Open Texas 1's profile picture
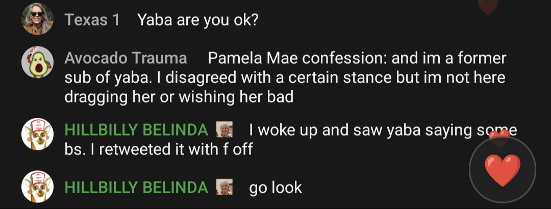 [38, 19]
